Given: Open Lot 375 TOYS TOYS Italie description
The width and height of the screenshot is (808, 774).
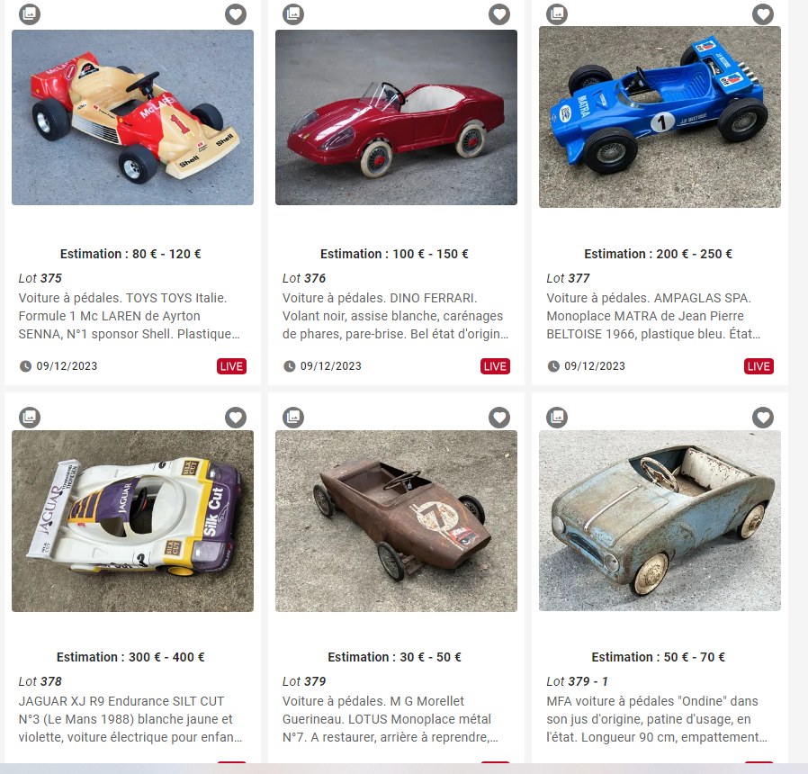Looking at the screenshot, I should click(x=130, y=316).
